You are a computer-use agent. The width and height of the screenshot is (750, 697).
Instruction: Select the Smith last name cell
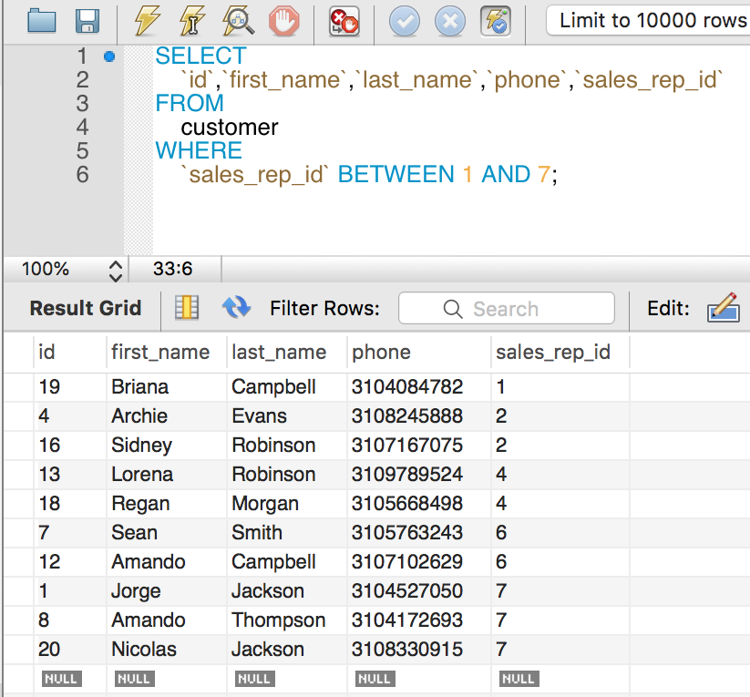click(x=286, y=533)
